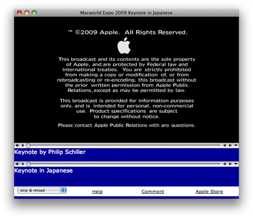Screen dimensions: 253x218
Task: Step forward in the upper video controller
Action: pos(230,145)
